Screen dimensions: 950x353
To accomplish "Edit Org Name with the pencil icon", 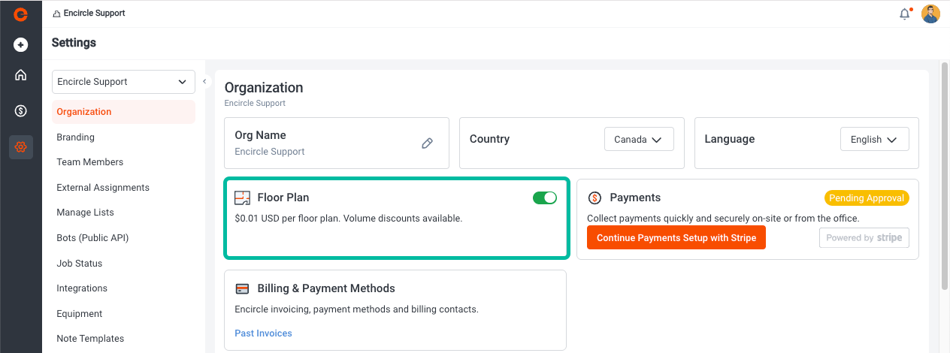I will pos(427,143).
